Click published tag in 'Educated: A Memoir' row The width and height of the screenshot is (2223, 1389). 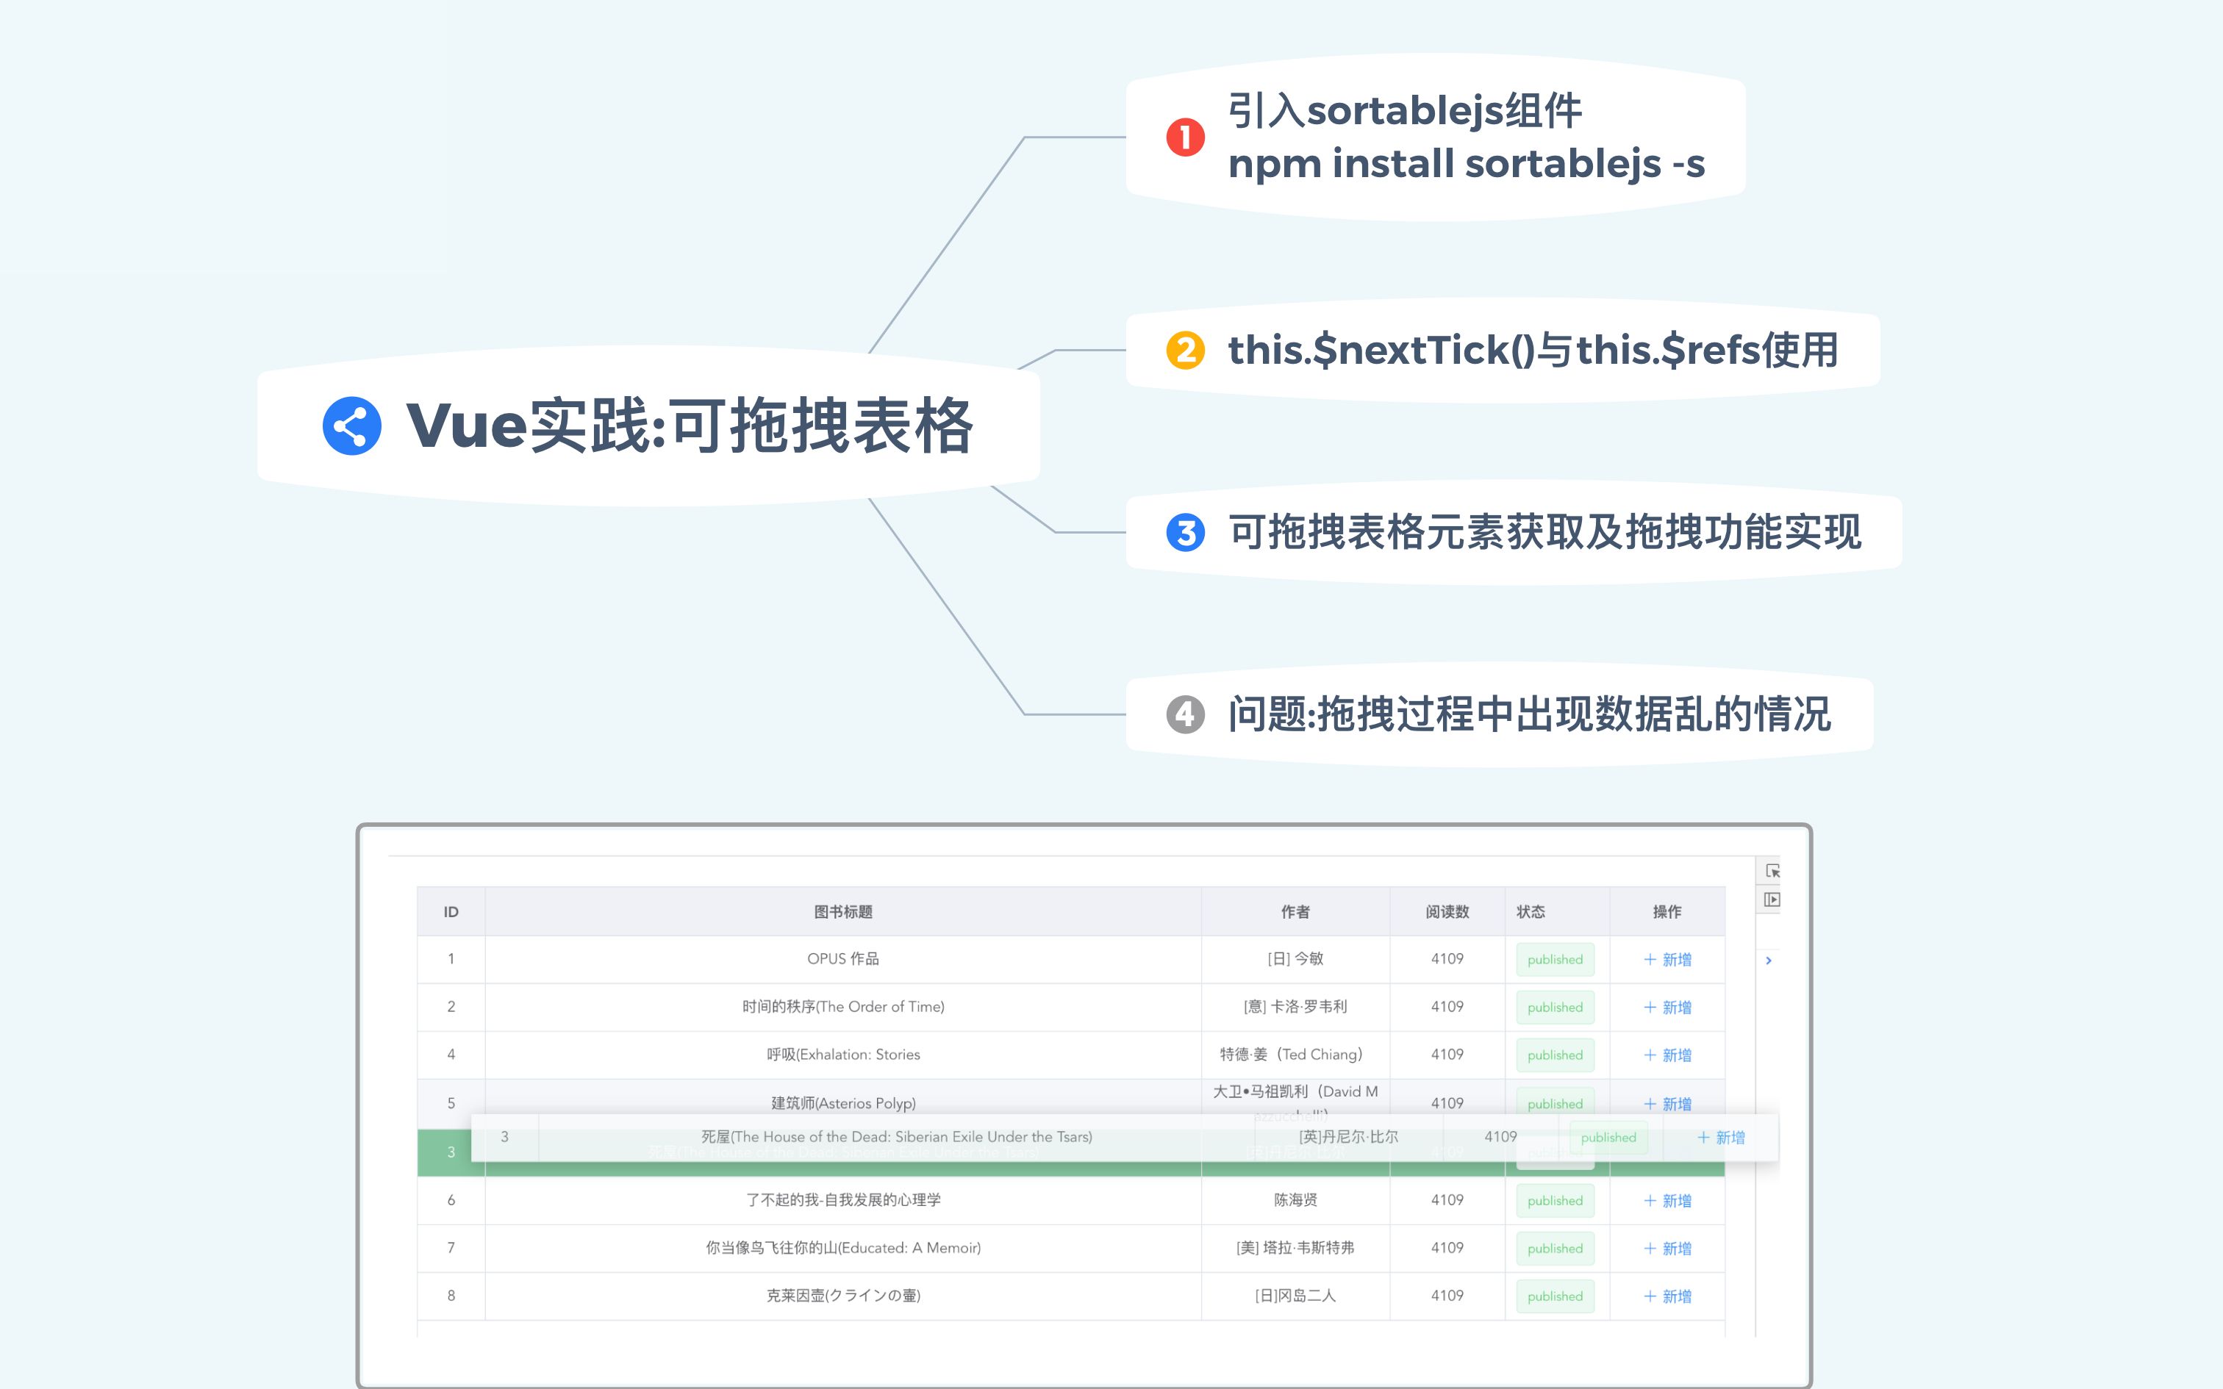tap(1556, 1248)
